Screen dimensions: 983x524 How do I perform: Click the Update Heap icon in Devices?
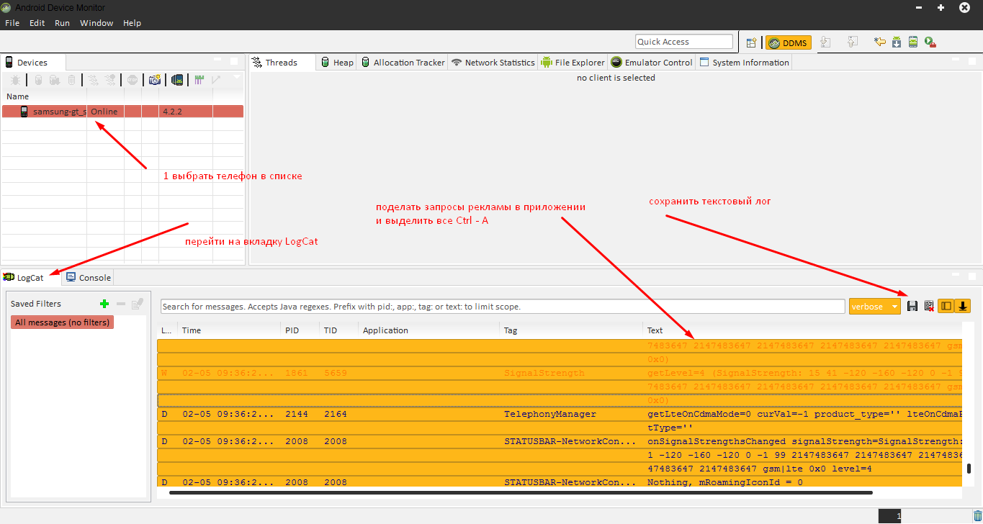[38, 80]
